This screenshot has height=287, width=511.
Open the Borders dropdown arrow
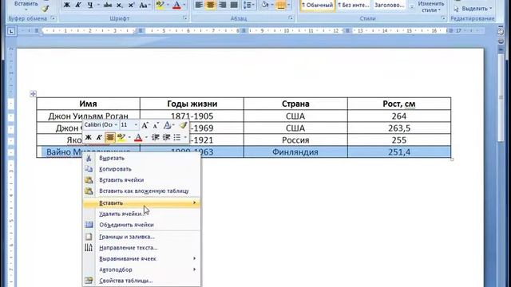coord(288,5)
